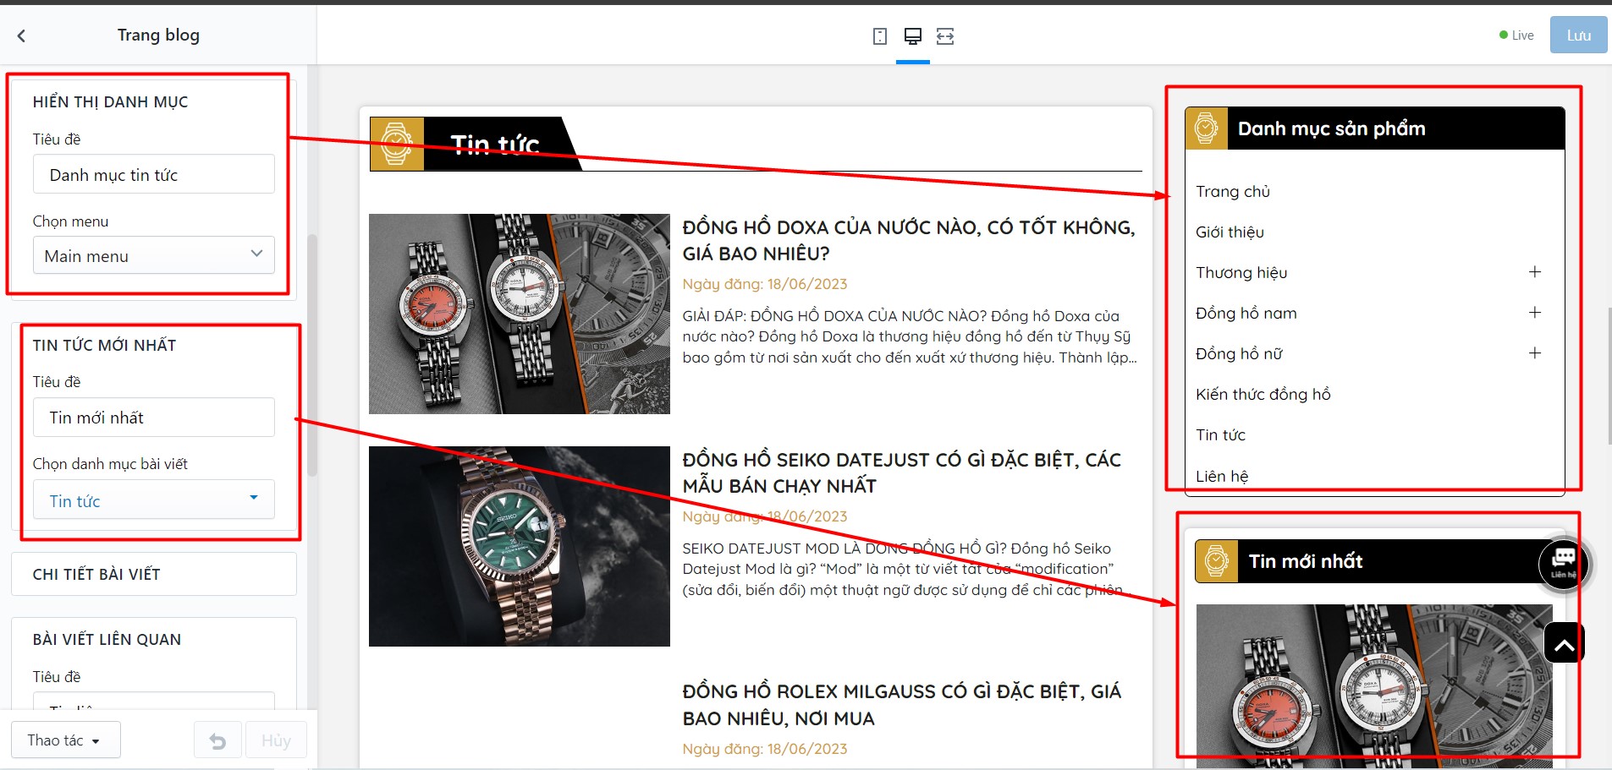Screen dimensions: 1612x770
Task: Click the undo arrow button
Action: coord(217,740)
